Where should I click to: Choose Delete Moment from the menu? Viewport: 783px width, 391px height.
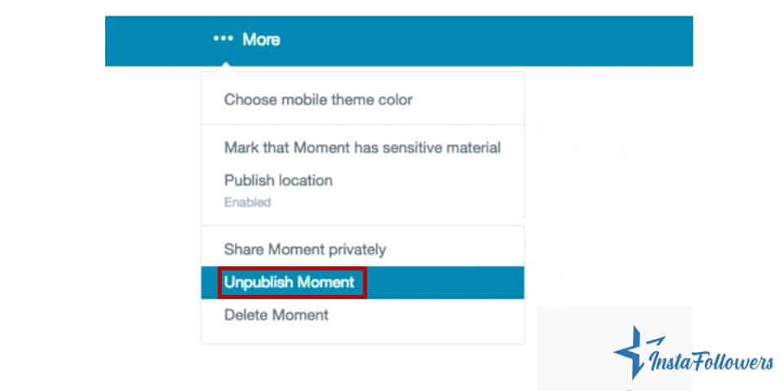[276, 314]
